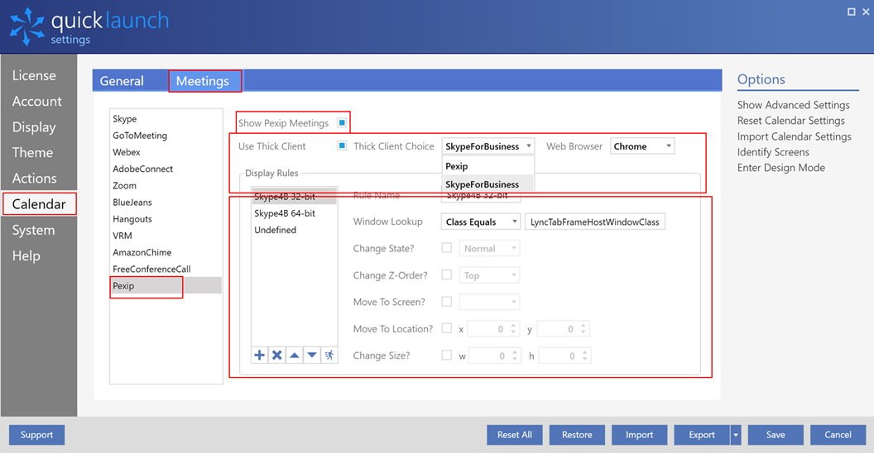This screenshot has width=874, height=453.
Task: Move the rule down with the down arrow icon
Action: coord(312,355)
